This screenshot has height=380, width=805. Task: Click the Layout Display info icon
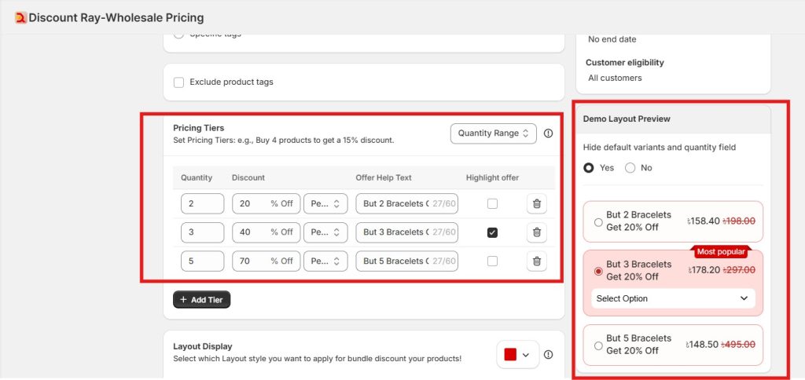(548, 355)
